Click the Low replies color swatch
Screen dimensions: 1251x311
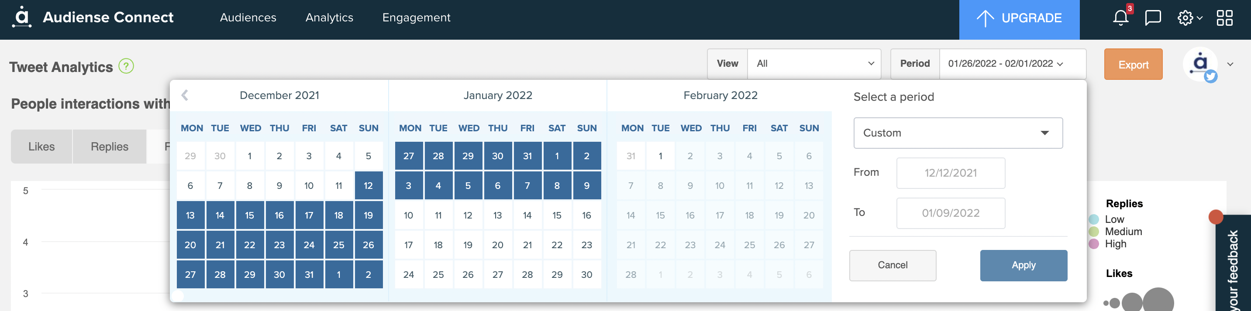[1093, 219]
